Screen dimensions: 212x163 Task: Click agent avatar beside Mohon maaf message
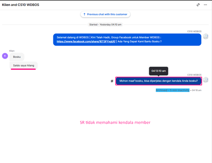(x=206, y=80)
